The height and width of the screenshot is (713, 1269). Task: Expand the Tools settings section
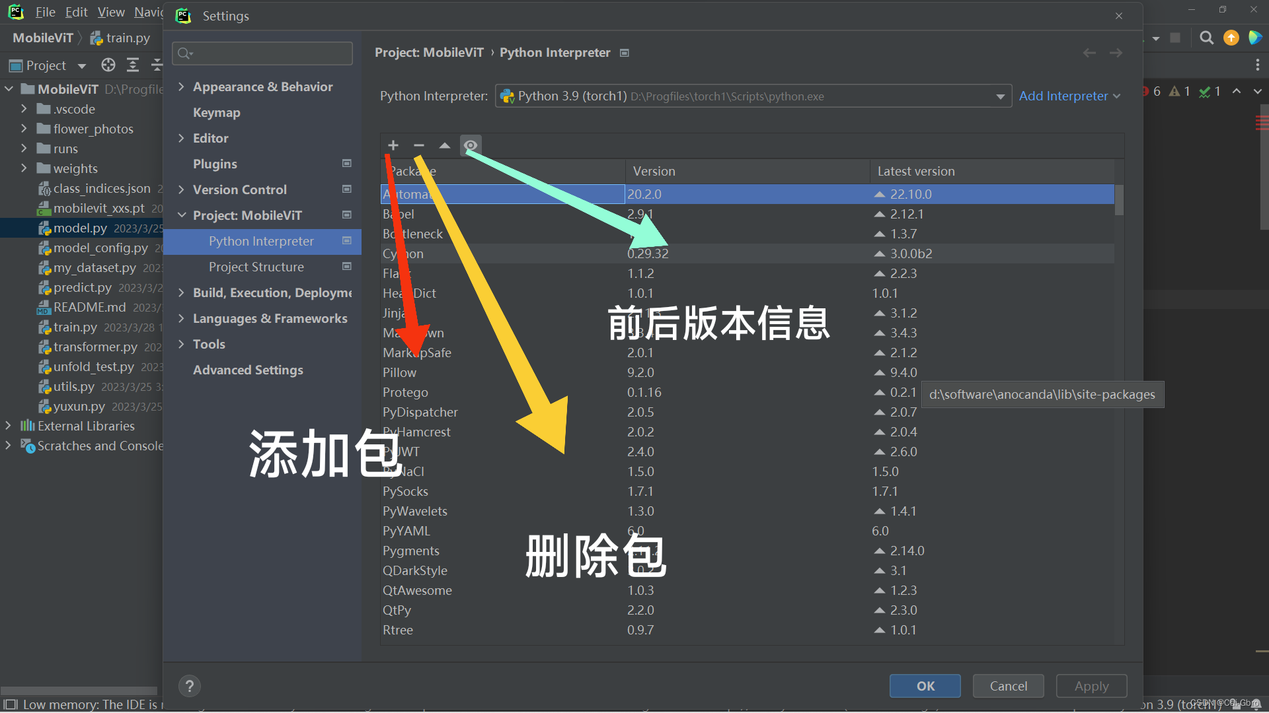click(x=181, y=344)
